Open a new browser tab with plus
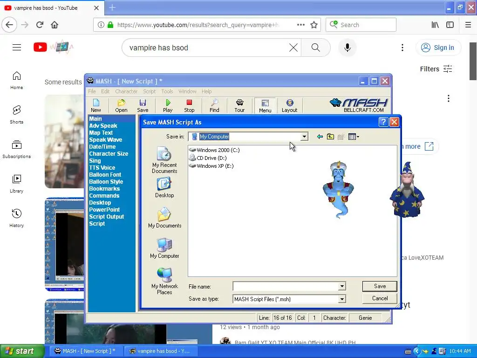The image size is (477, 358). [x=112, y=7]
